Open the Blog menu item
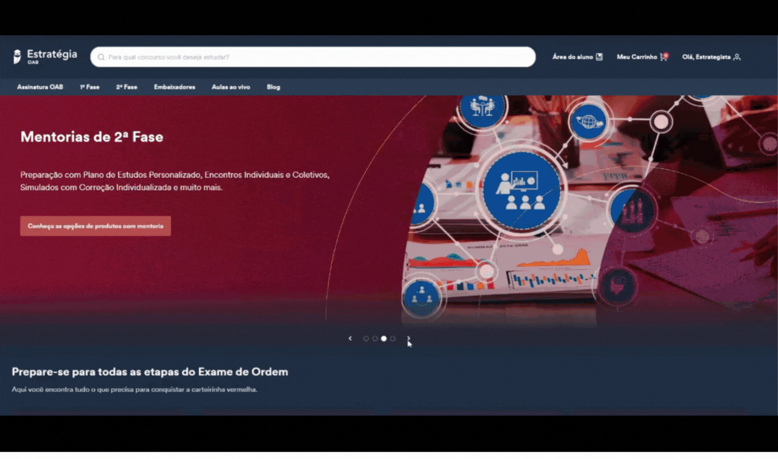 [274, 87]
